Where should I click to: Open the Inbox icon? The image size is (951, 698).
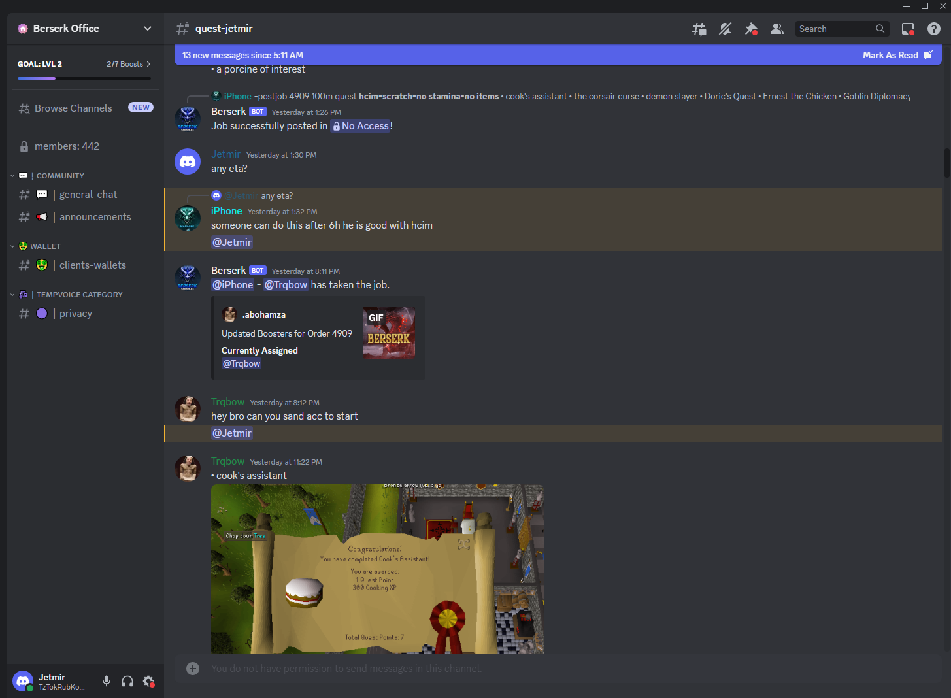click(908, 29)
